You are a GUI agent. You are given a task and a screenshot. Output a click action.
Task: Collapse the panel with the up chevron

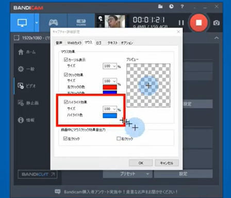217,38
